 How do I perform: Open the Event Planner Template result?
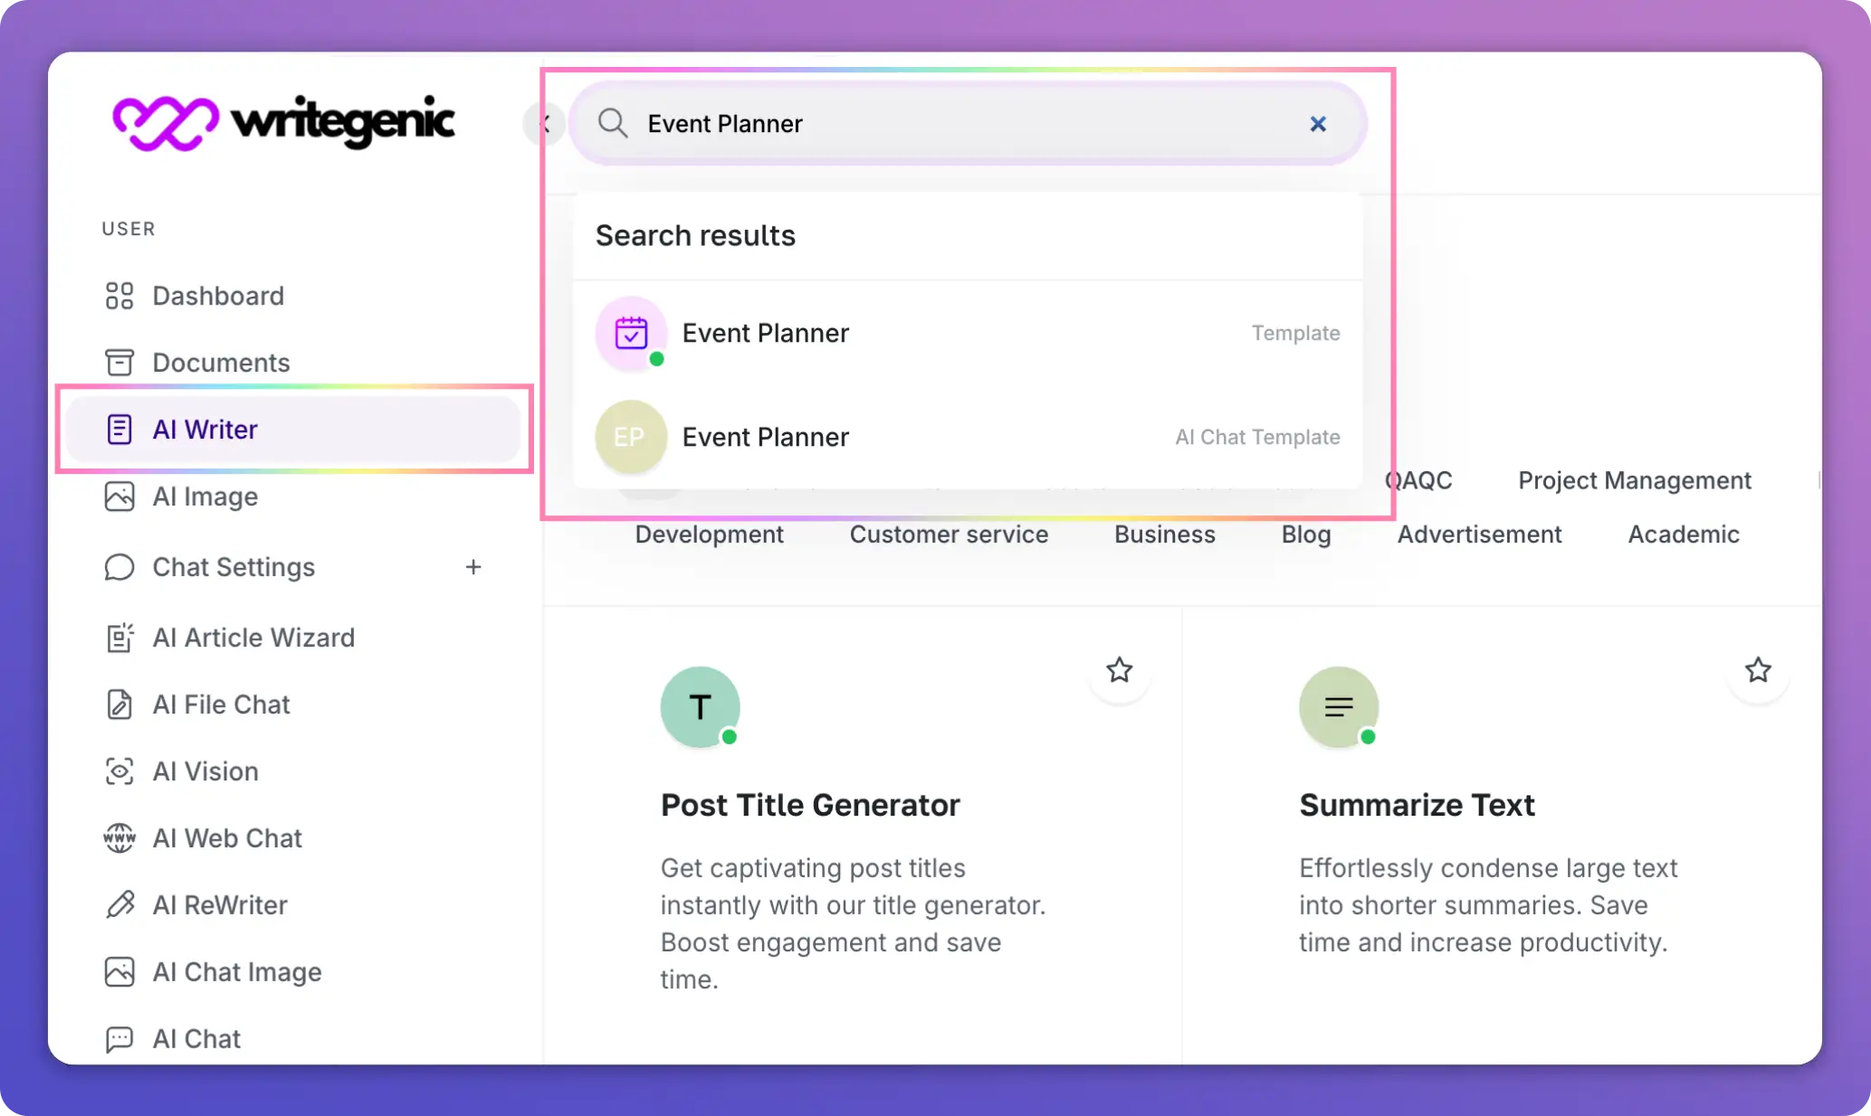(968, 333)
